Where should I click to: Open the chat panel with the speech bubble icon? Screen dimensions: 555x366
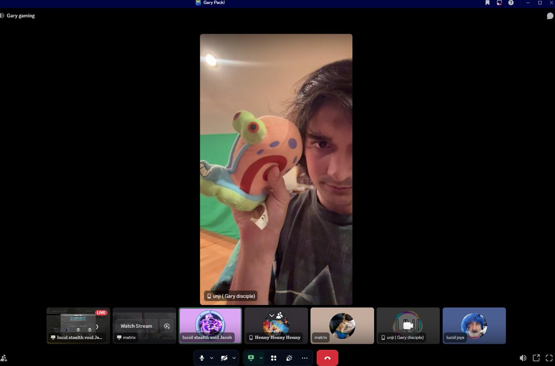pos(549,16)
